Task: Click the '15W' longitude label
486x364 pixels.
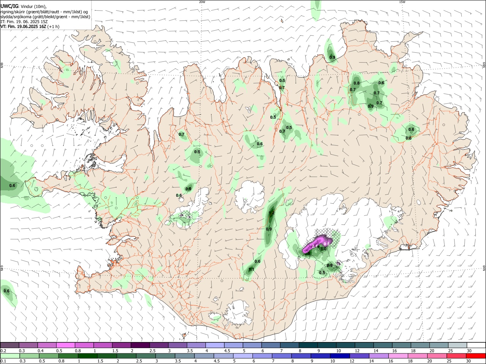Action: point(402,2)
